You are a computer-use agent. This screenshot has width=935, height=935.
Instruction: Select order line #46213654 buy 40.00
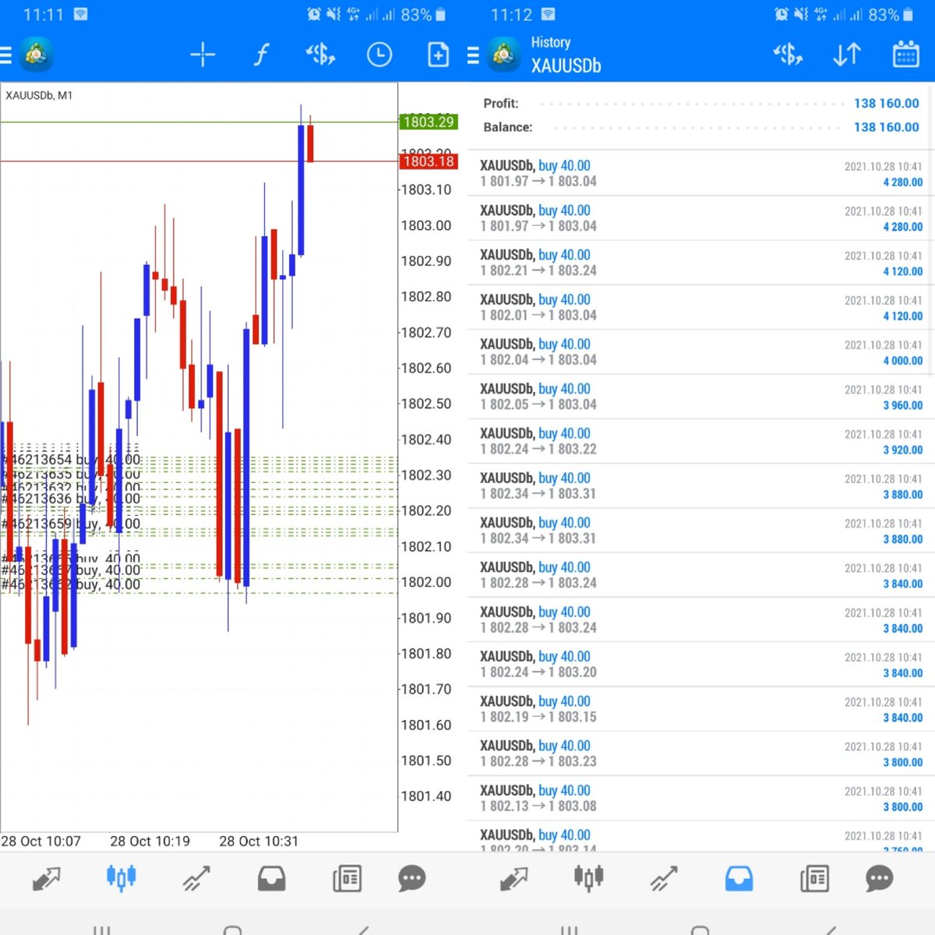[72, 460]
